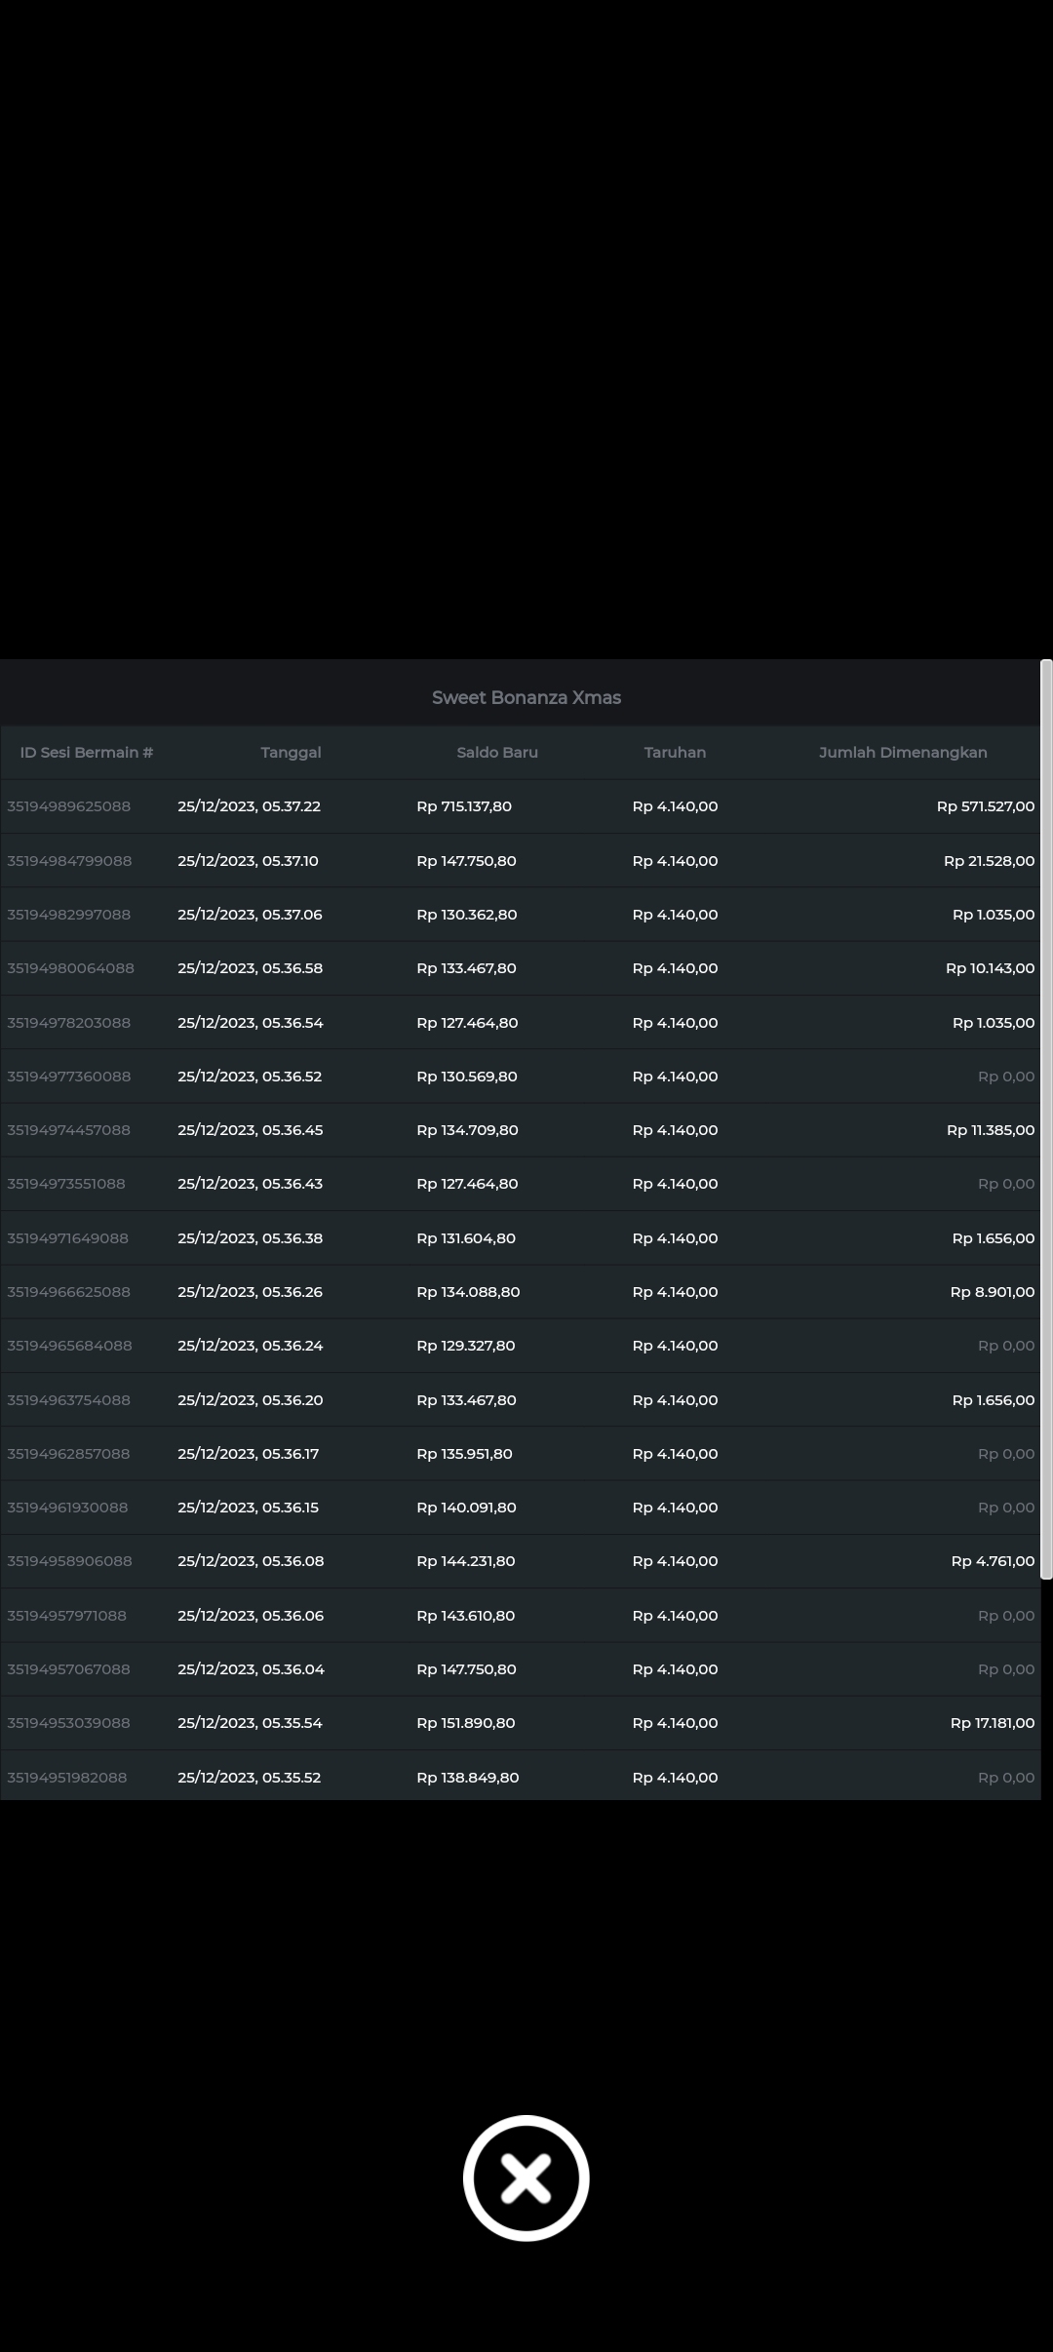Open session ID 35194989625088
1053x2352 pixels.
(69, 806)
